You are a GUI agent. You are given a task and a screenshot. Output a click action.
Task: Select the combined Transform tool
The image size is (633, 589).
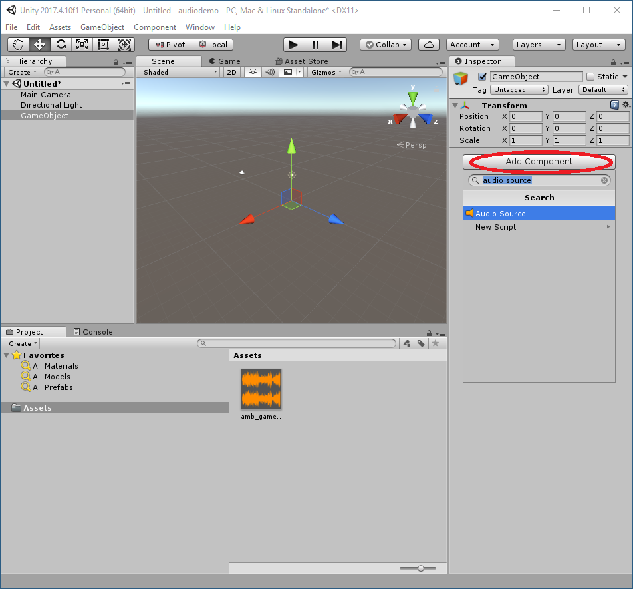(x=124, y=45)
